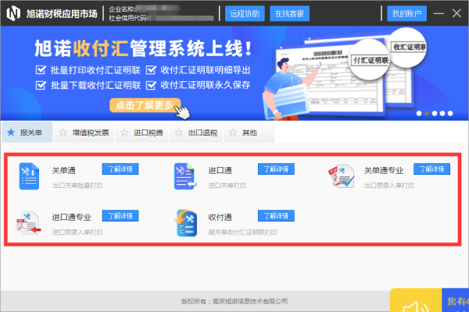Screen dimensions: 469x312
Task: Click the 进口通专业 product name
Action: point(71,218)
